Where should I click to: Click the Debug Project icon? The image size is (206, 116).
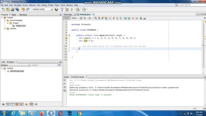click(x=78, y=9)
